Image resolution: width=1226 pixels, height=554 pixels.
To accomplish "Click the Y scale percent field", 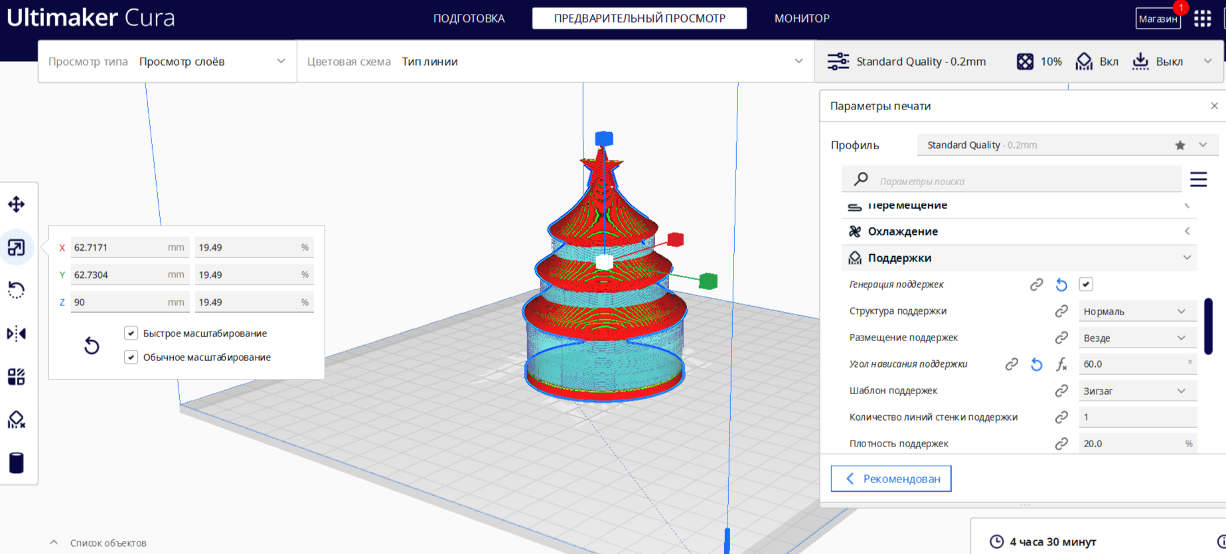I will click(254, 275).
